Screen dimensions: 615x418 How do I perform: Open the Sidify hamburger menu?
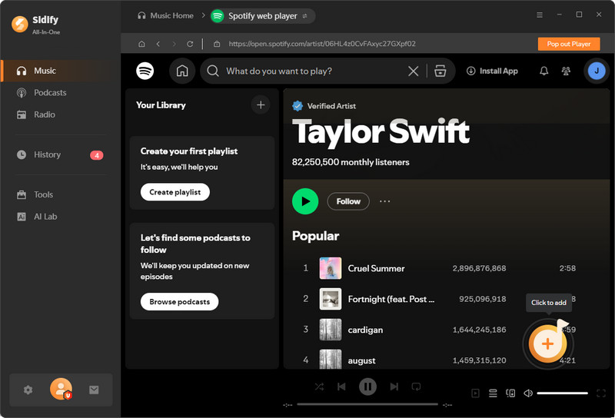point(540,15)
